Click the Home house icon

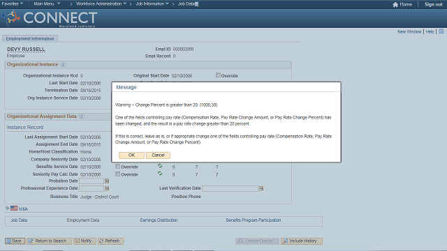[x=395, y=4]
